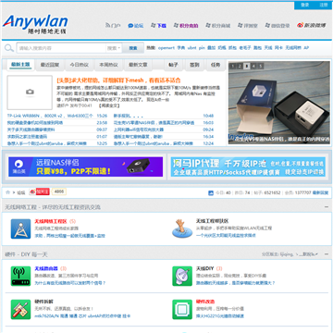
Task: Click the magnifier icon beside search box
Action: pyautogui.click(x=9, y=48)
